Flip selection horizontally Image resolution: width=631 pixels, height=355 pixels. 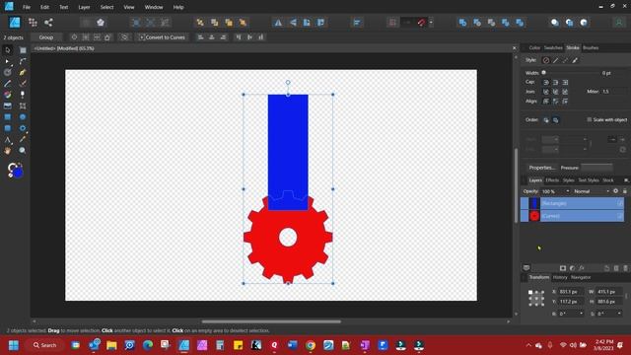(278, 23)
